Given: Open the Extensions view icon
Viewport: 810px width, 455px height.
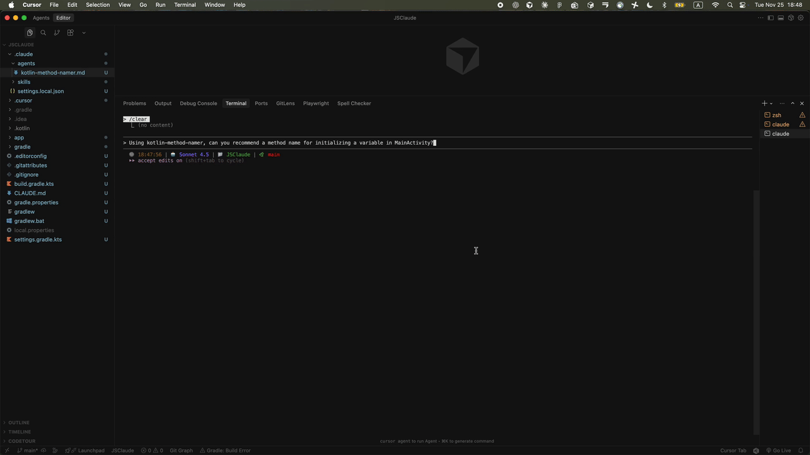Looking at the screenshot, I should [70, 33].
